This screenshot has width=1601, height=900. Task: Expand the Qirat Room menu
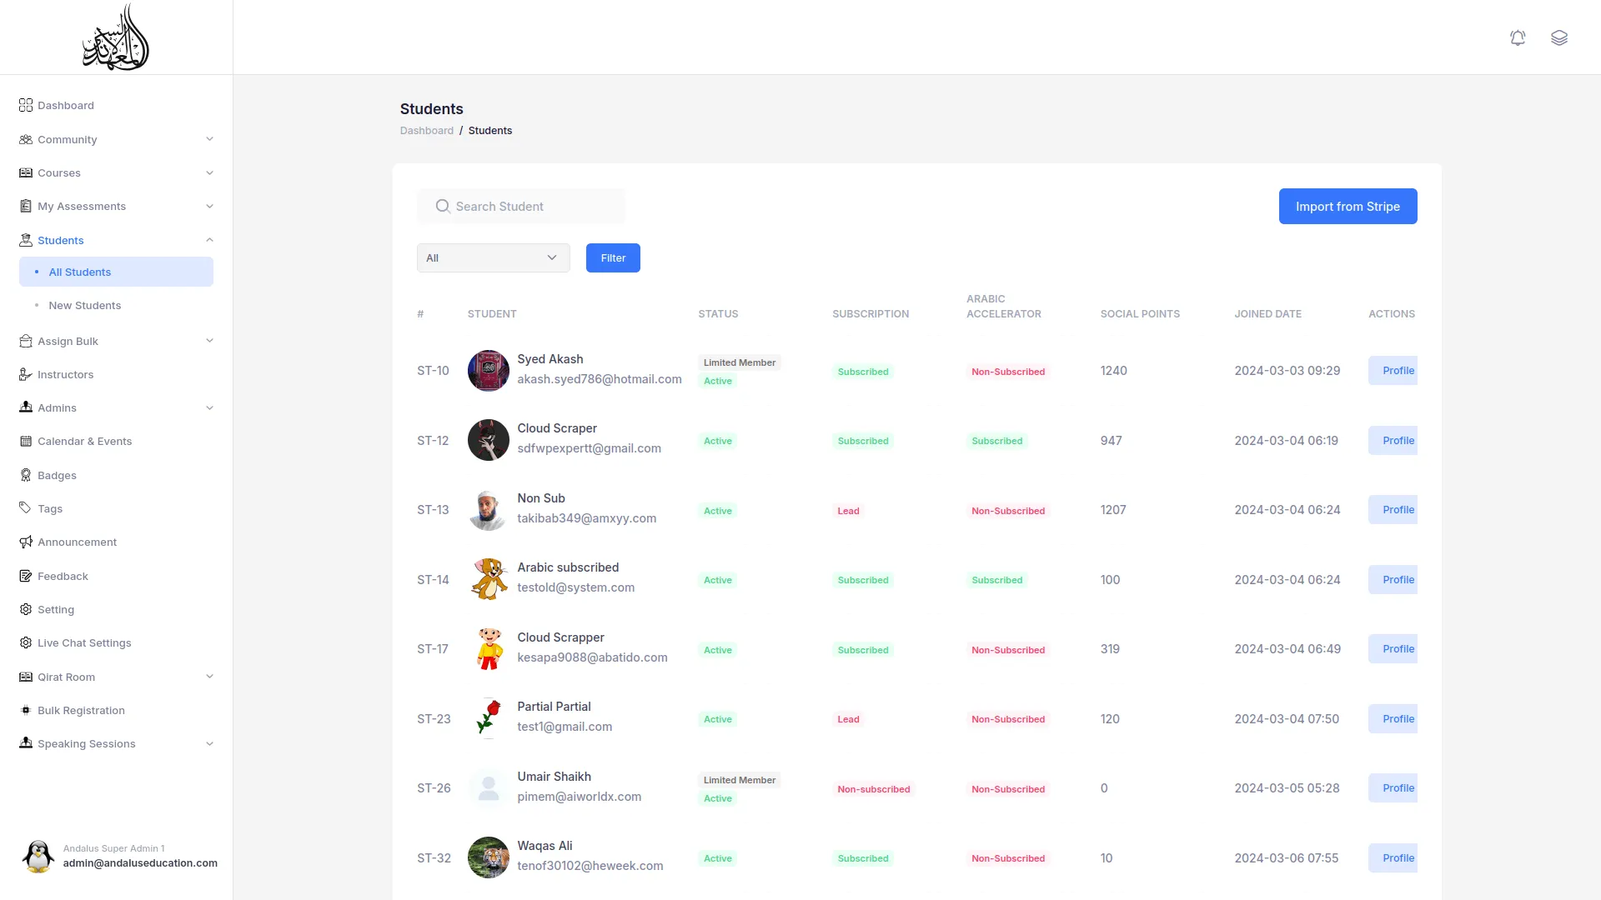point(209,677)
